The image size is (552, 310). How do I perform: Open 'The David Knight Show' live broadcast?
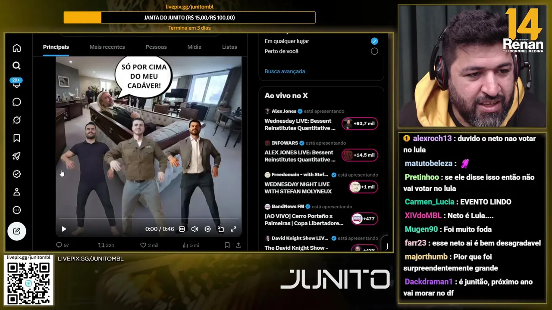pyautogui.click(x=296, y=248)
